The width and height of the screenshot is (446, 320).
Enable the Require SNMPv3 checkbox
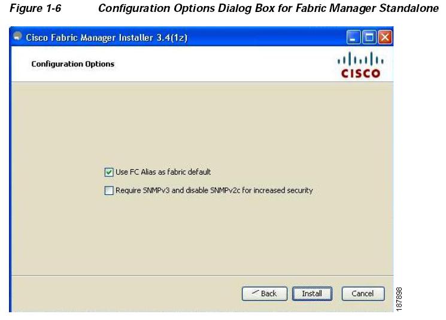click(109, 190)
